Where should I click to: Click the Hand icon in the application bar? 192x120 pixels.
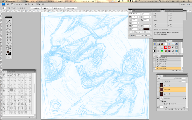coord(26,4)
